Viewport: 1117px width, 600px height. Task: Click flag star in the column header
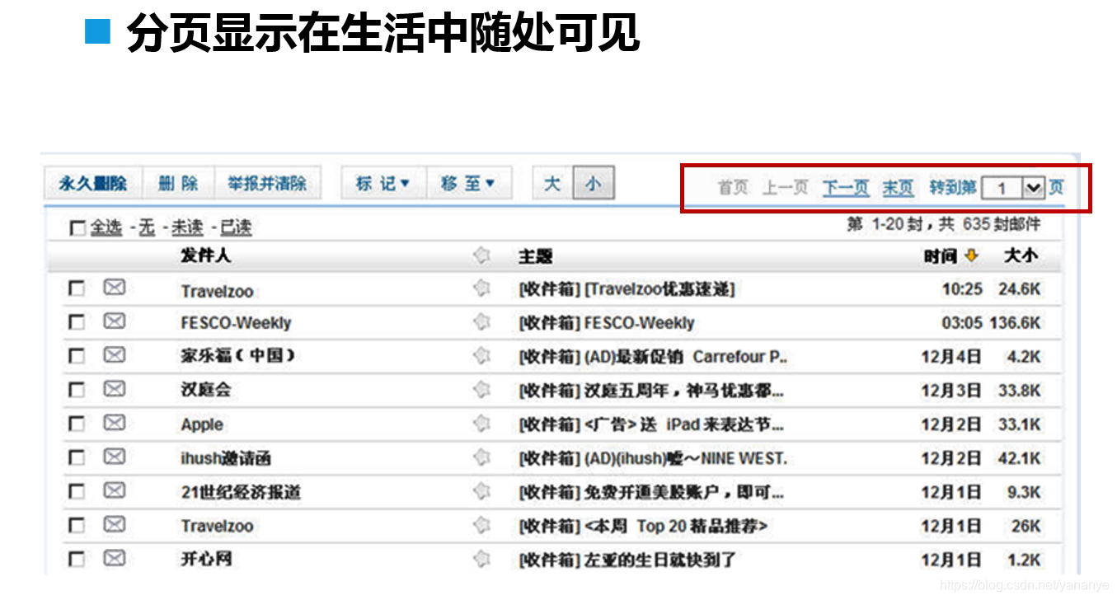[x=481, y=256]
